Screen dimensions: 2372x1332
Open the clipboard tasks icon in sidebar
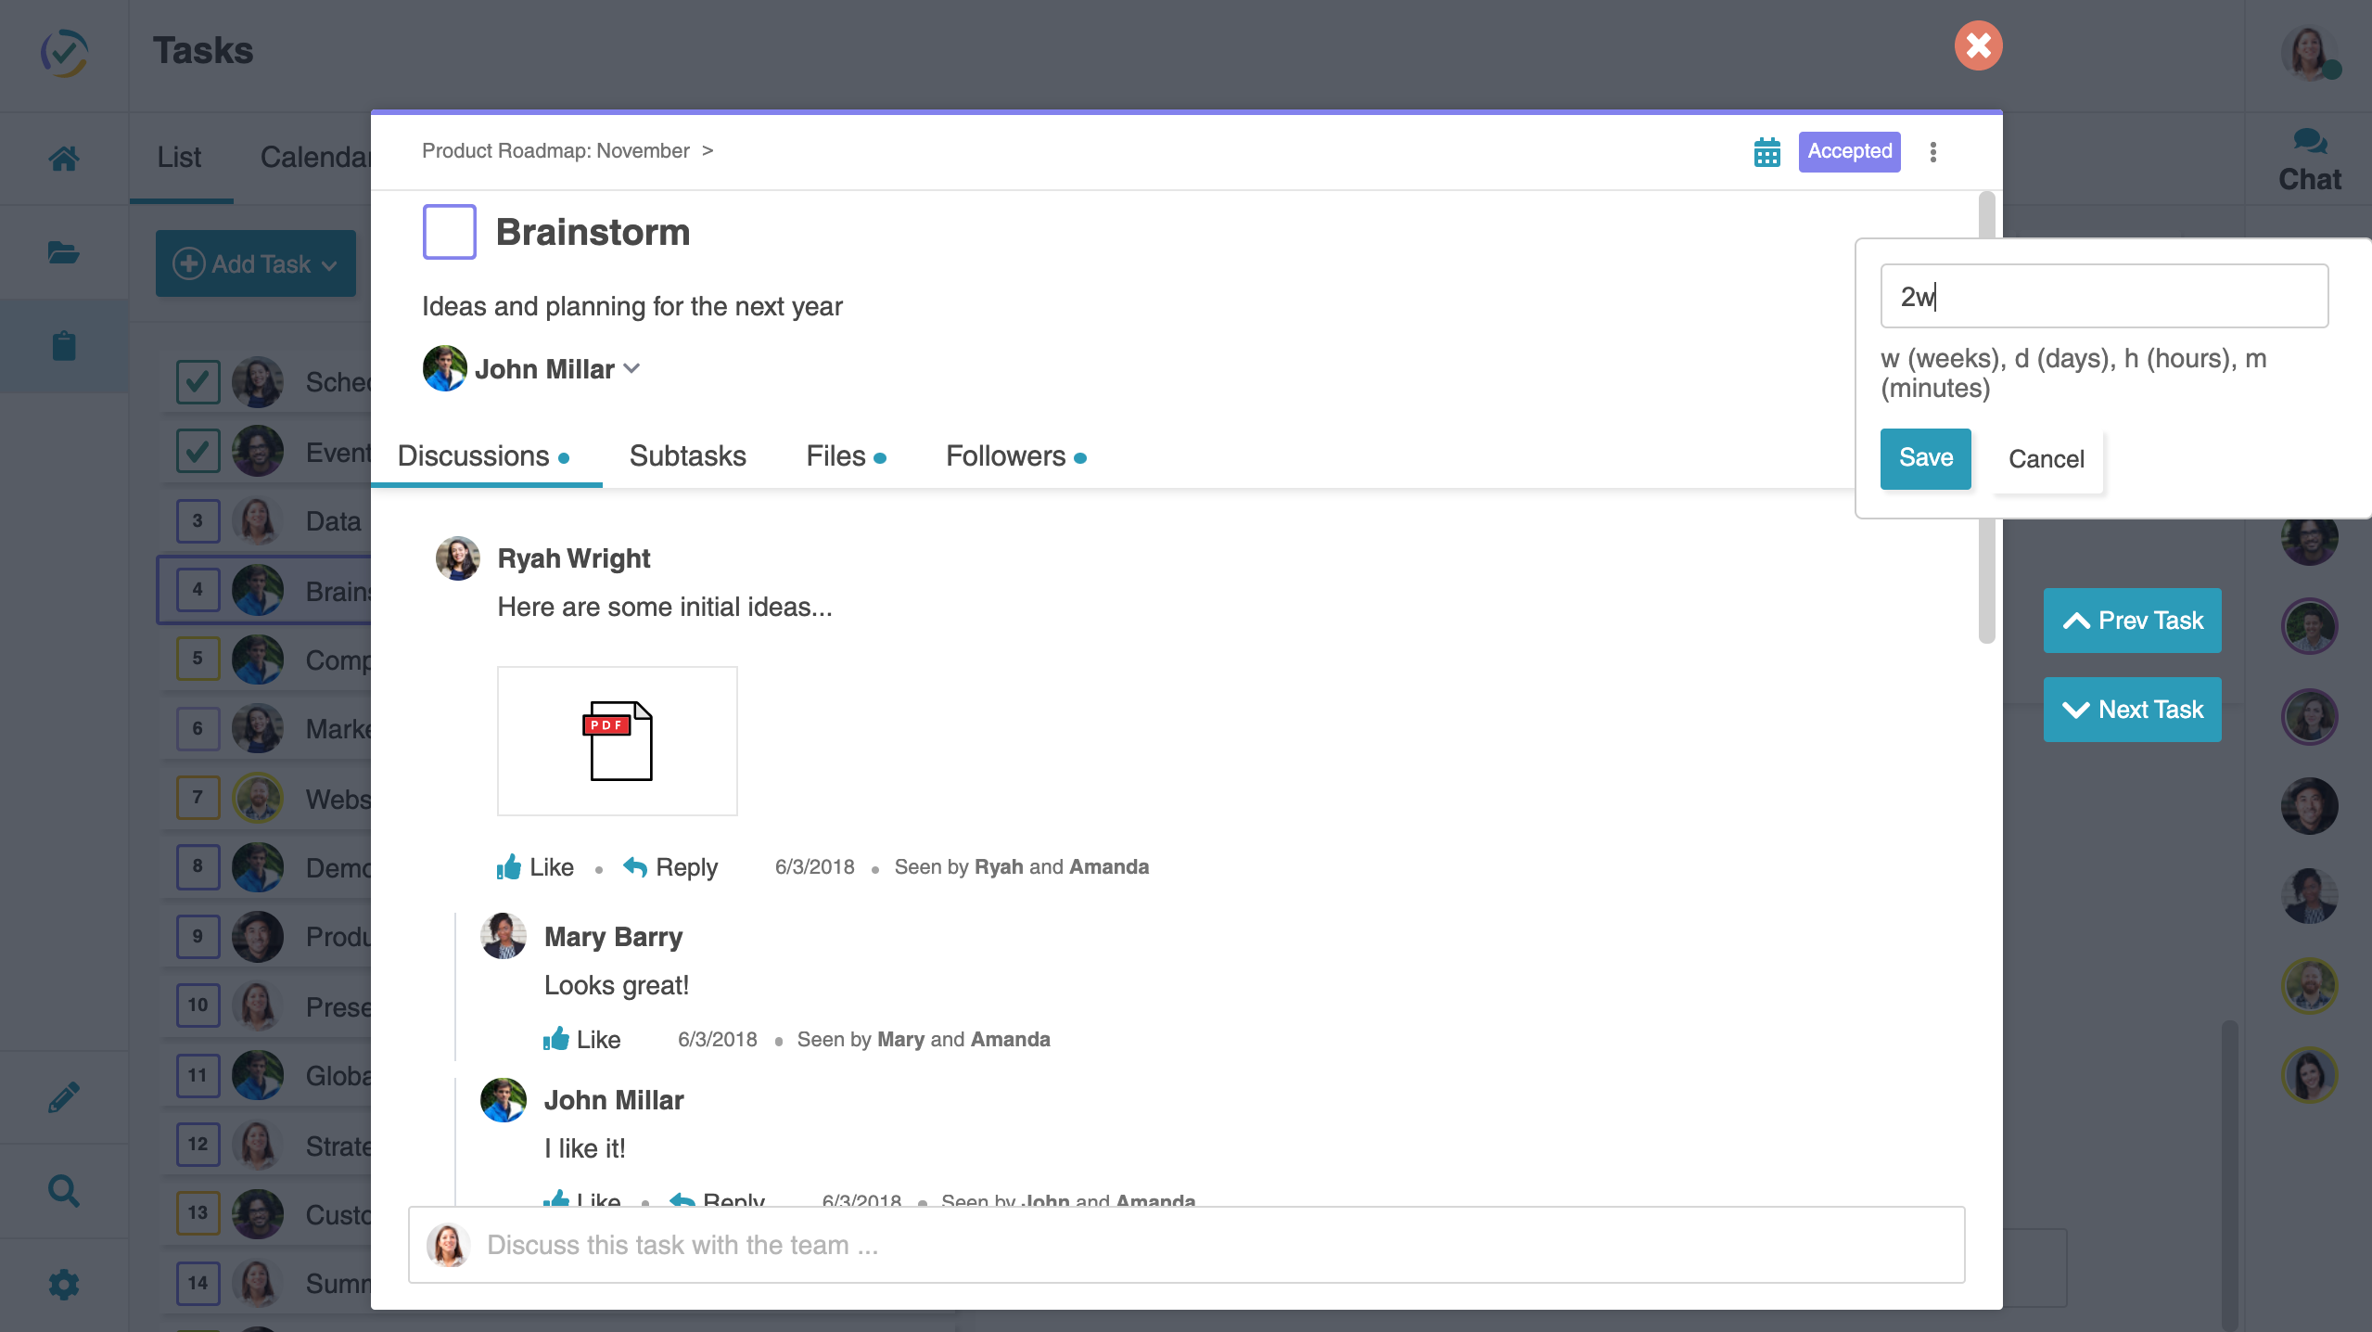(64, 346)
